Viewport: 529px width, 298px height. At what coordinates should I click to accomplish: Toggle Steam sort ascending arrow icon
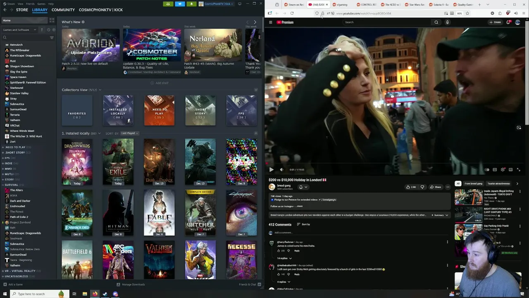tap(42, 30)
